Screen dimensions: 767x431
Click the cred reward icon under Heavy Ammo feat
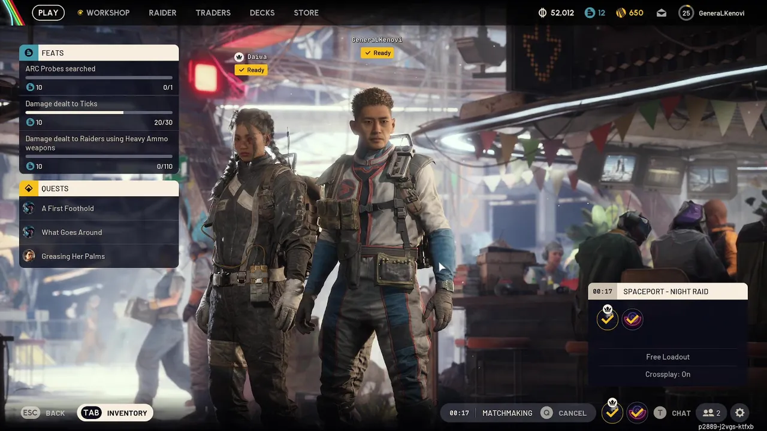point(31,166)
